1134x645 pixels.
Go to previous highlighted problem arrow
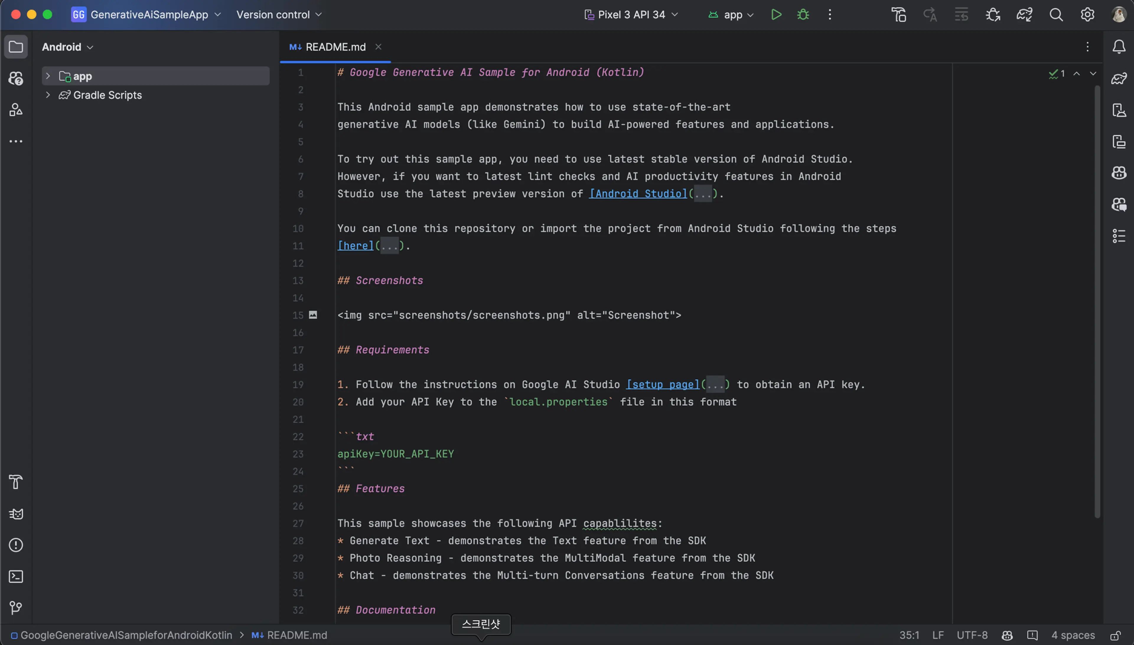1076,74
